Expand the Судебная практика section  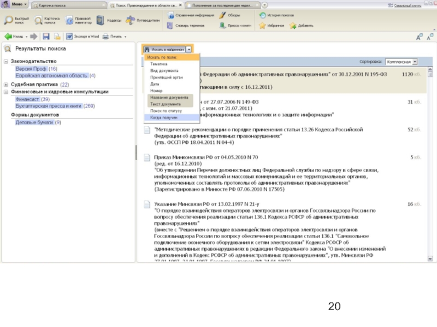pyautogui.click(x=6, y=84)
